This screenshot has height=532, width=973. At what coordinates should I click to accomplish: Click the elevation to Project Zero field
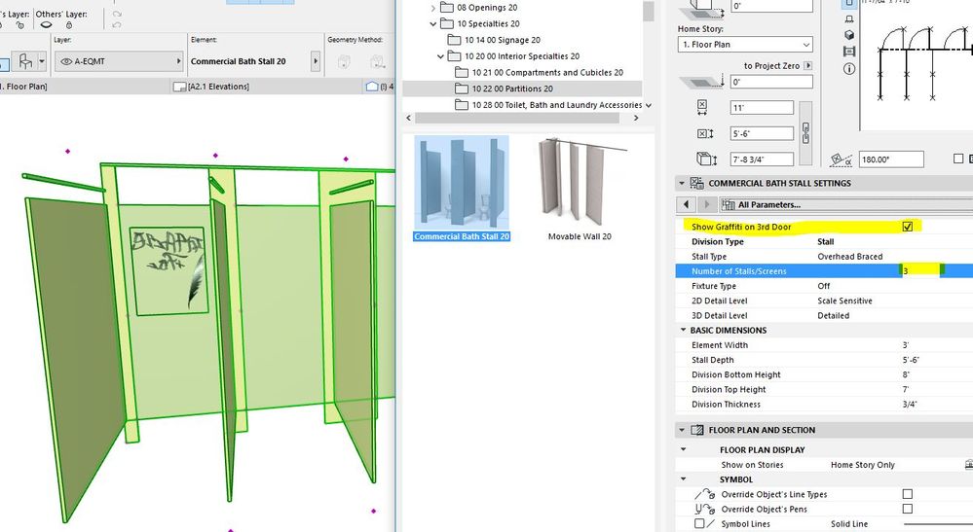tap(771, 82)
